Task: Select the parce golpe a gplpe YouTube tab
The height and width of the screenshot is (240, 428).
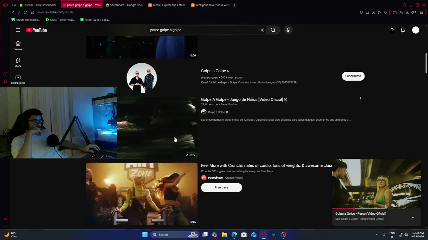Action: pyautogui.click(x=82, y=5)
